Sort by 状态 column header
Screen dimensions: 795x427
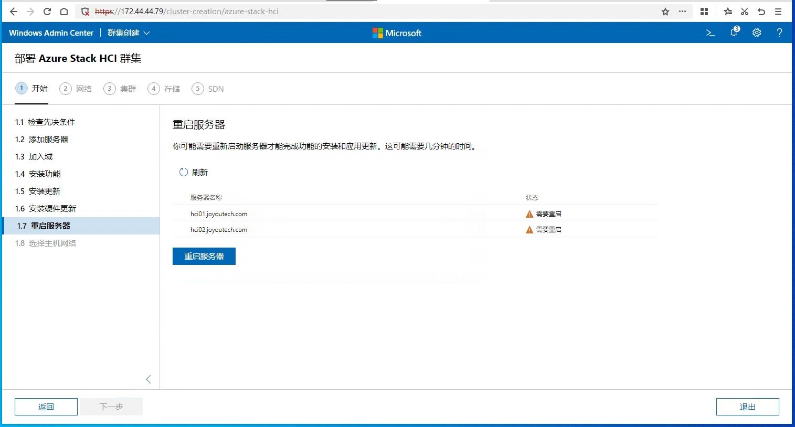[532, 198]
